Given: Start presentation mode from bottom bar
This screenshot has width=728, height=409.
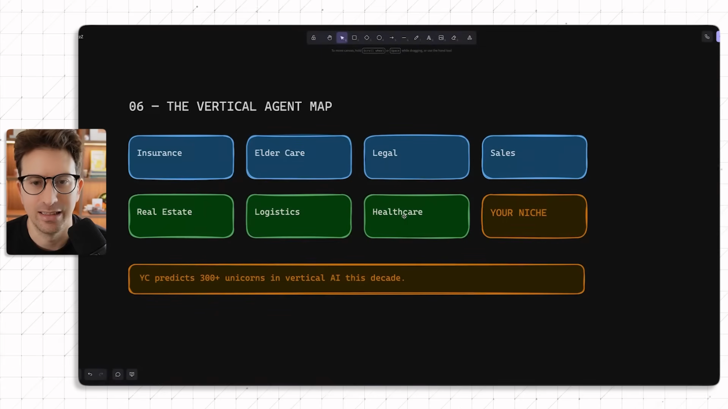Looking at the screenshot, I should click(x=132, y=374).
